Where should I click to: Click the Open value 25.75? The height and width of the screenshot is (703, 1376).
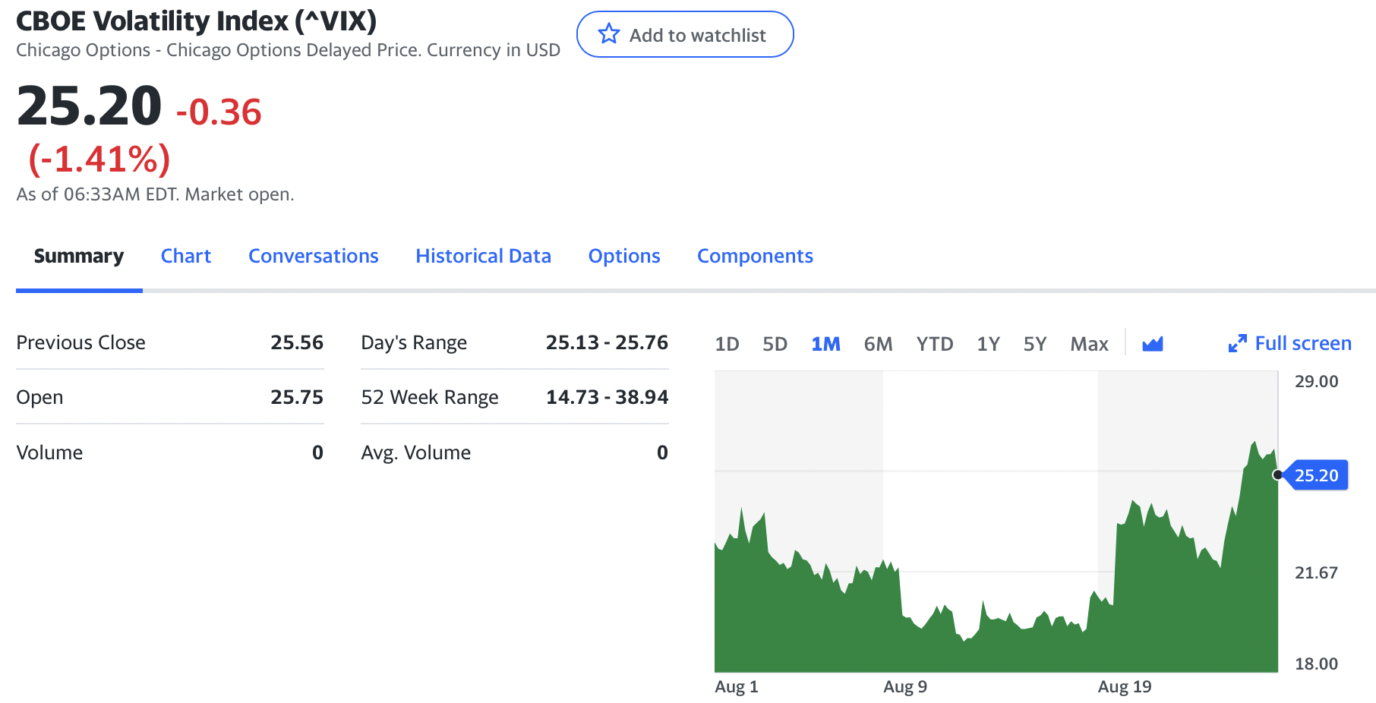coord(297,397)
